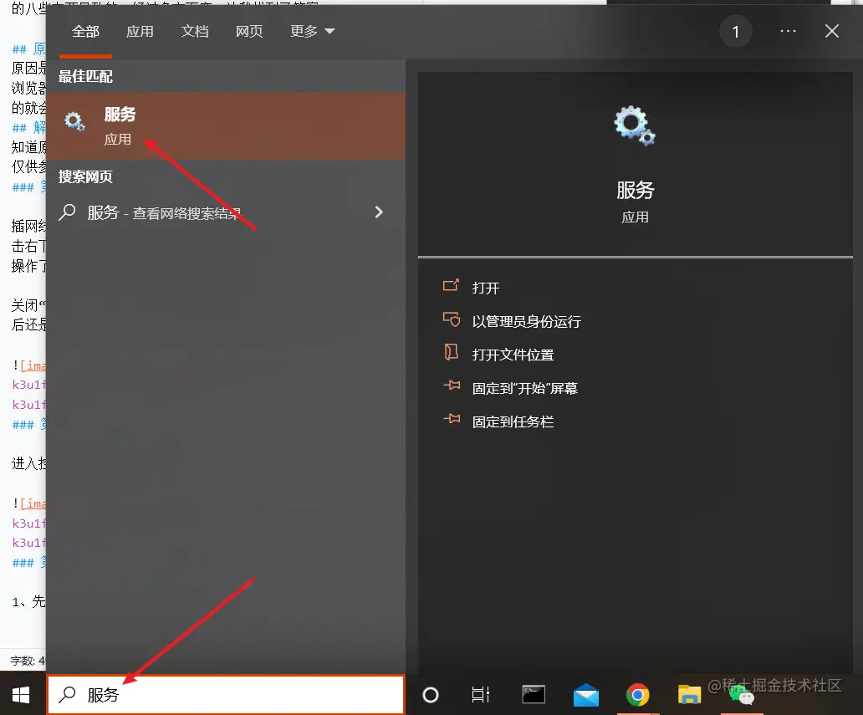The image size is (863, 715).
Task: Close the search panel
Action: pyautogui.click(x=832, y=32)
